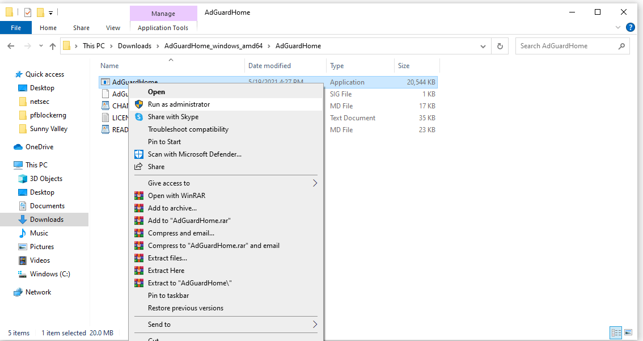Expand the address bar history dropdown chevron
643x341 pixels.
pos(483,46)
